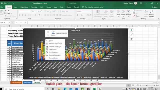Choose Format Gridlines from context menu

click(x=55, y=55)
